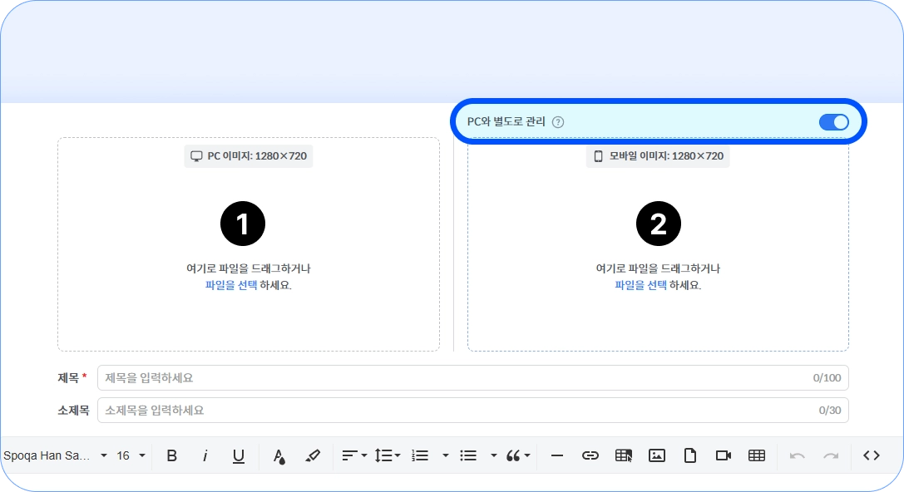This screenshot has height=492, width=904.
Task: Focus the 제목 input field
Action: click(472, 378)
